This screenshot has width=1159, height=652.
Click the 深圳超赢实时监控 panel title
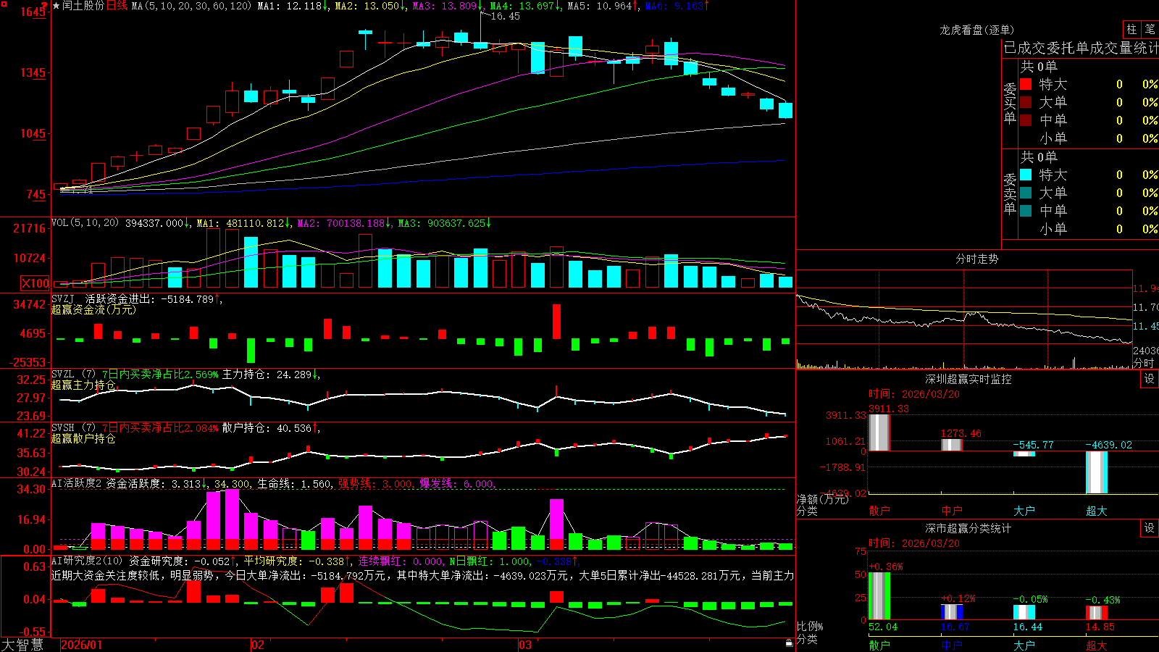(968, 379)
